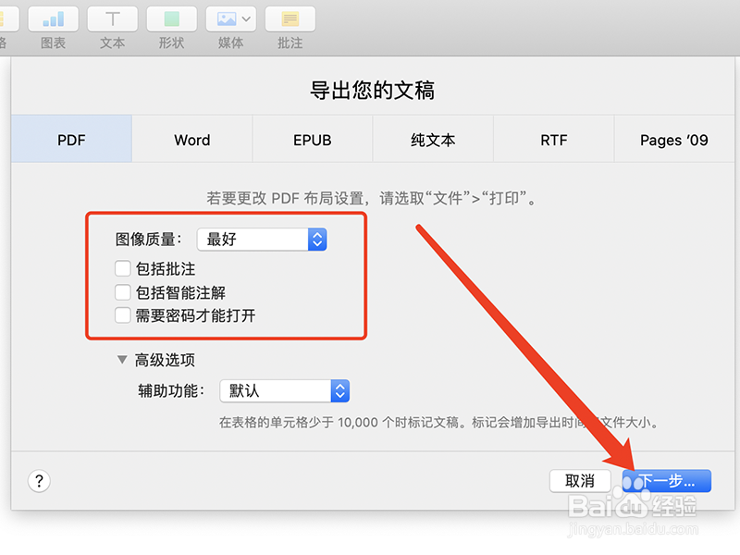Image resolution: width=740 pixels, height=555 pixels.
Task: Click the 媒体 dropdown arrow on Media icon
Action: [246, 18]
